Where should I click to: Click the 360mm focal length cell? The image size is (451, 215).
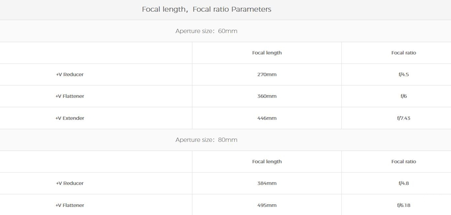[267, 96]
